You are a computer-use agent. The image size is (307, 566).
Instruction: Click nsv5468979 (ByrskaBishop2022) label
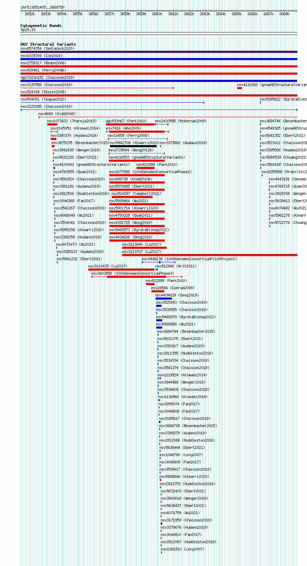tap(186, 317)
